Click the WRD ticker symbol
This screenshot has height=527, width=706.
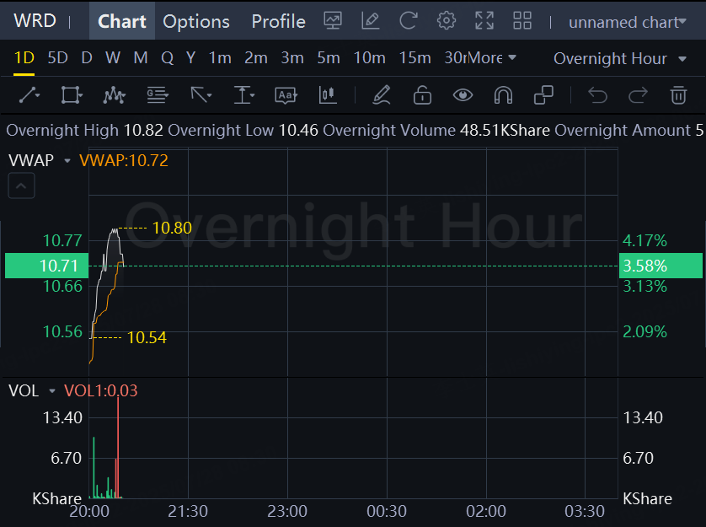[x=35, y=21]
